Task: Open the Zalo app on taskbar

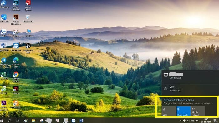Action: 74,121
